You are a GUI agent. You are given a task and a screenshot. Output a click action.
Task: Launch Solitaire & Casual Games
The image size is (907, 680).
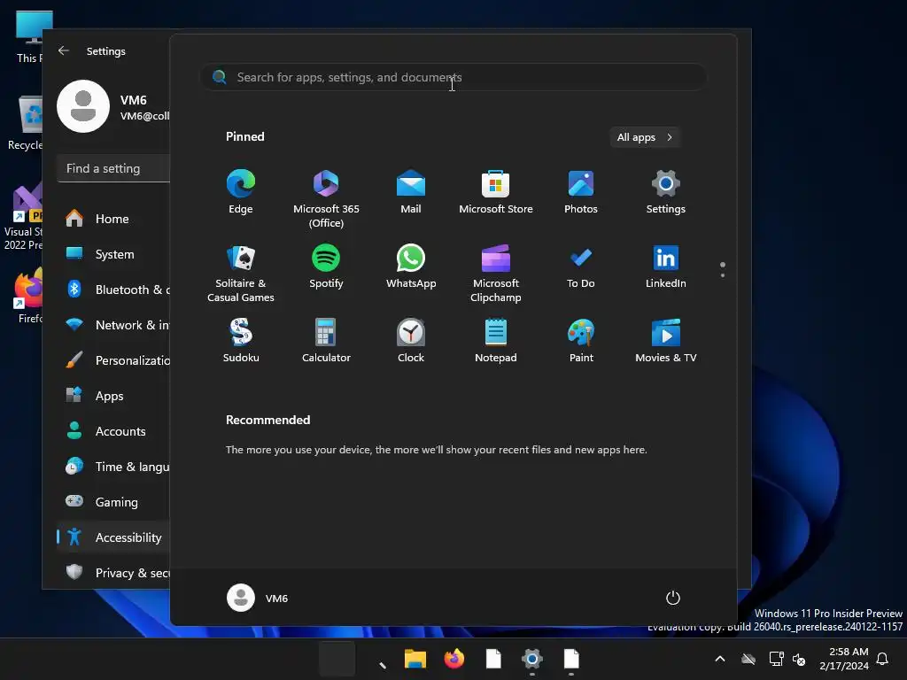click(241, 274)
